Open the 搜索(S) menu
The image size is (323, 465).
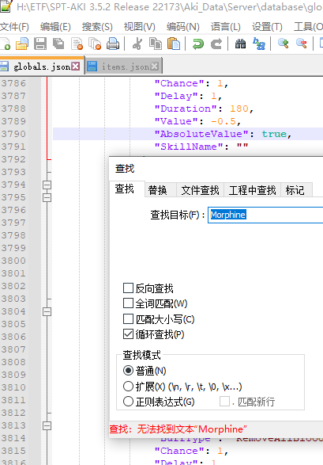coord(97,27)
